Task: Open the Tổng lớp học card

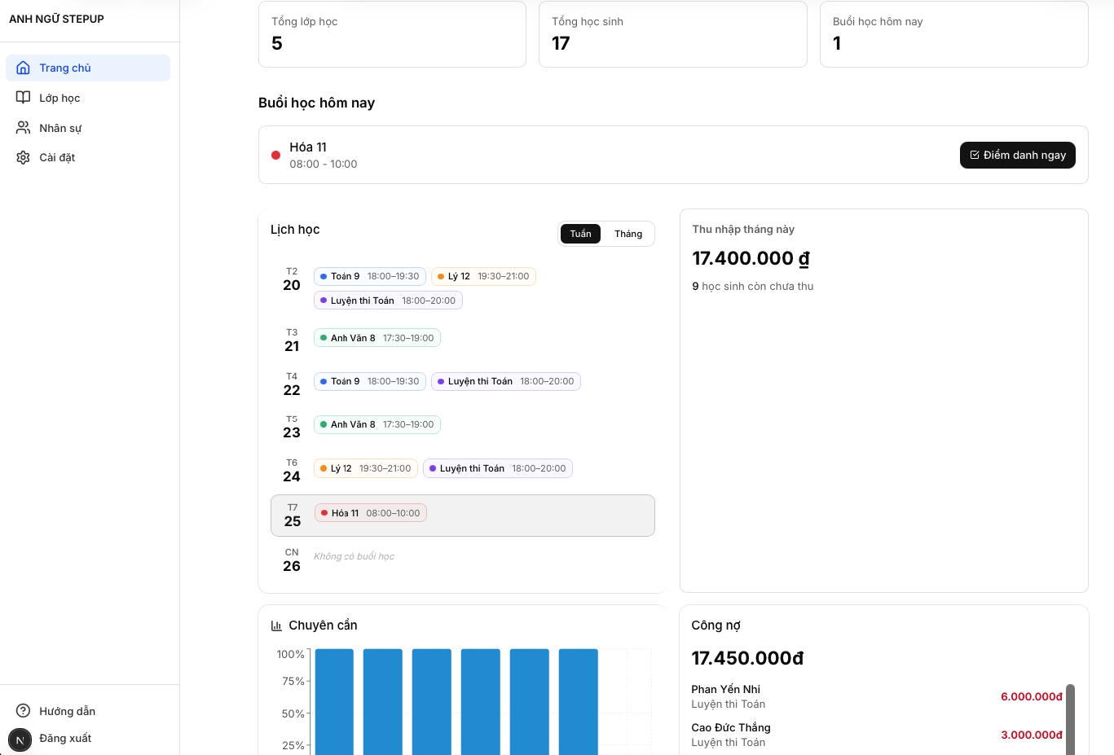Action: (392, 34)
